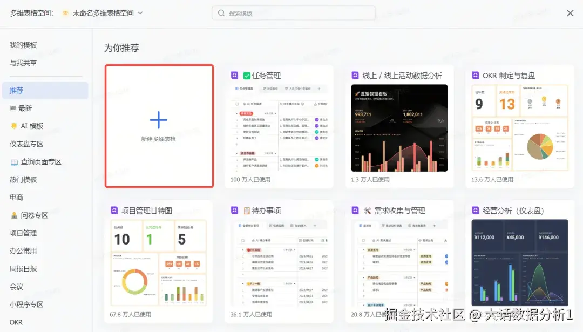Click the 经营分析（仪表盘）purple icon
The width and height of the screenshot is (583, 332).
pyautogui.click(x=475, y=210)
